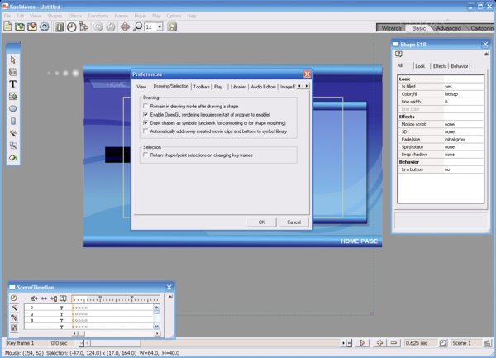Viewport: 496px width, 358px height.
Task: Select the Text tool
Action: click(13, 84)
